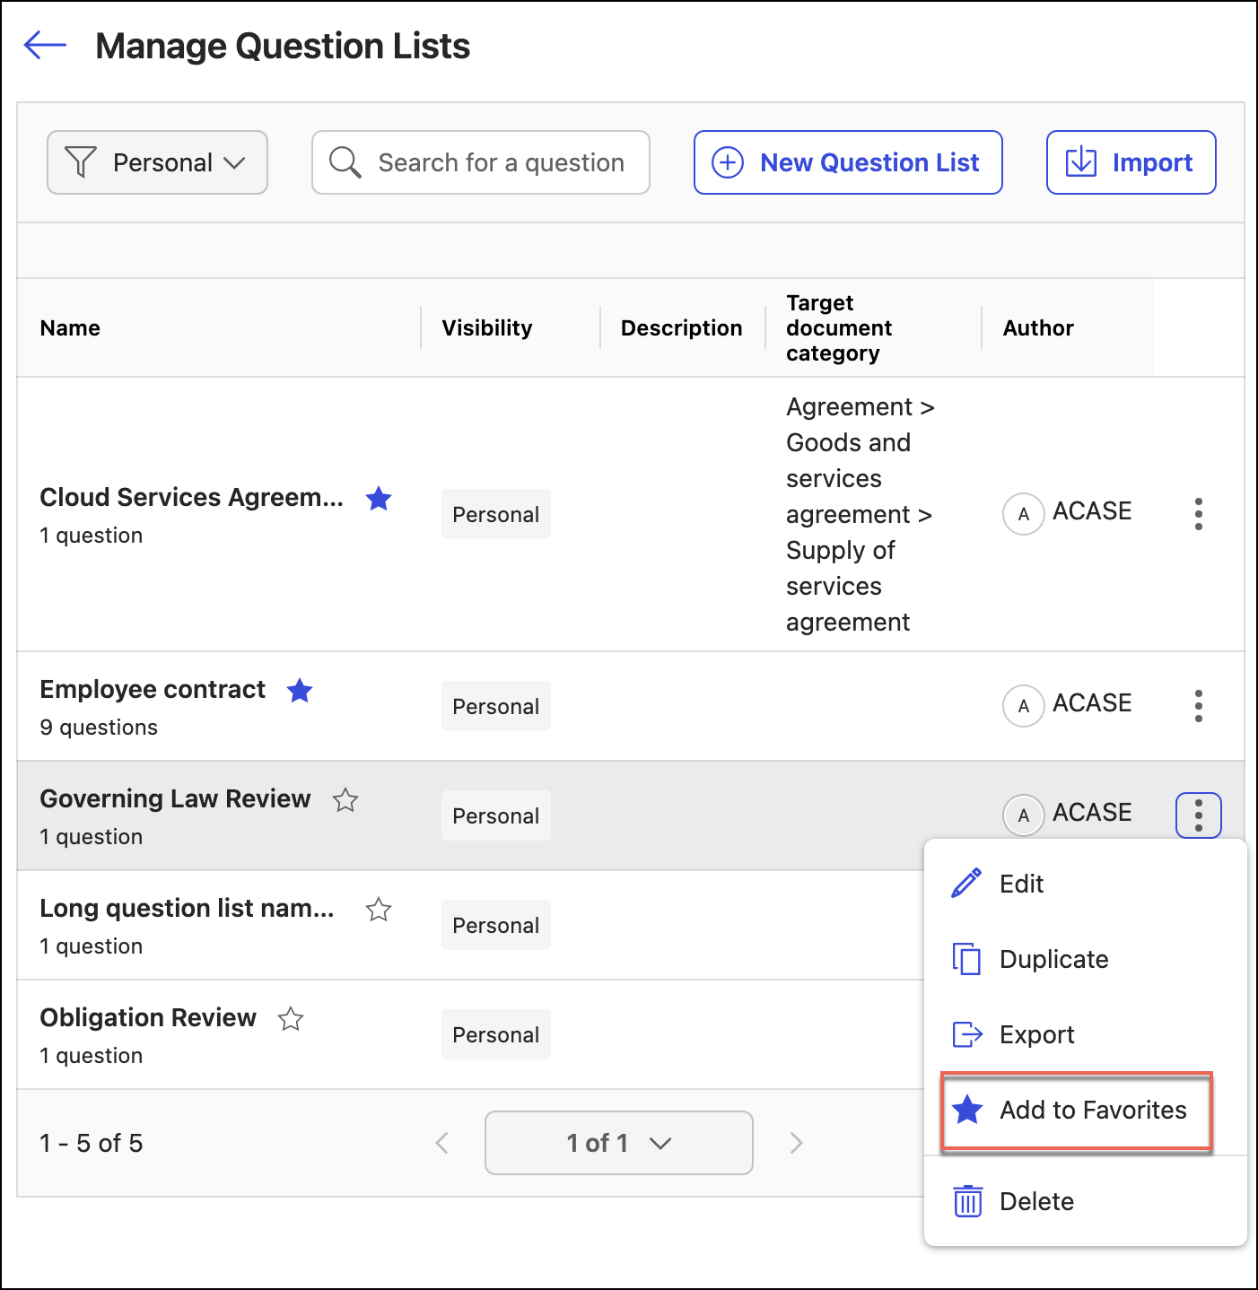The height and width of the screenshot is (1290, 1258).
Task: Click Delete in the context menu
Action: tap(1036, 1201)
